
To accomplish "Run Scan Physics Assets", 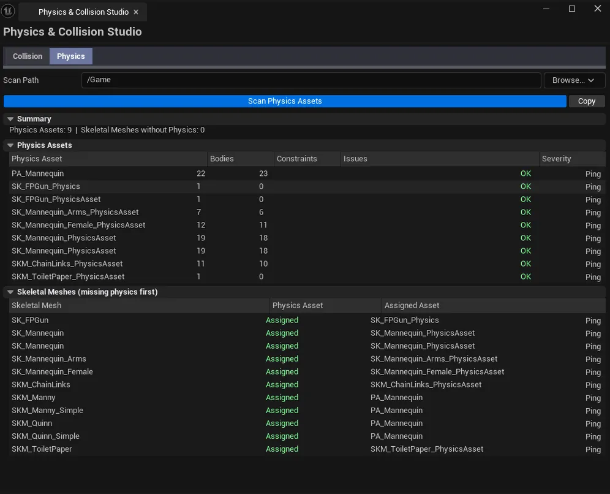I will (x=285, y=101).
